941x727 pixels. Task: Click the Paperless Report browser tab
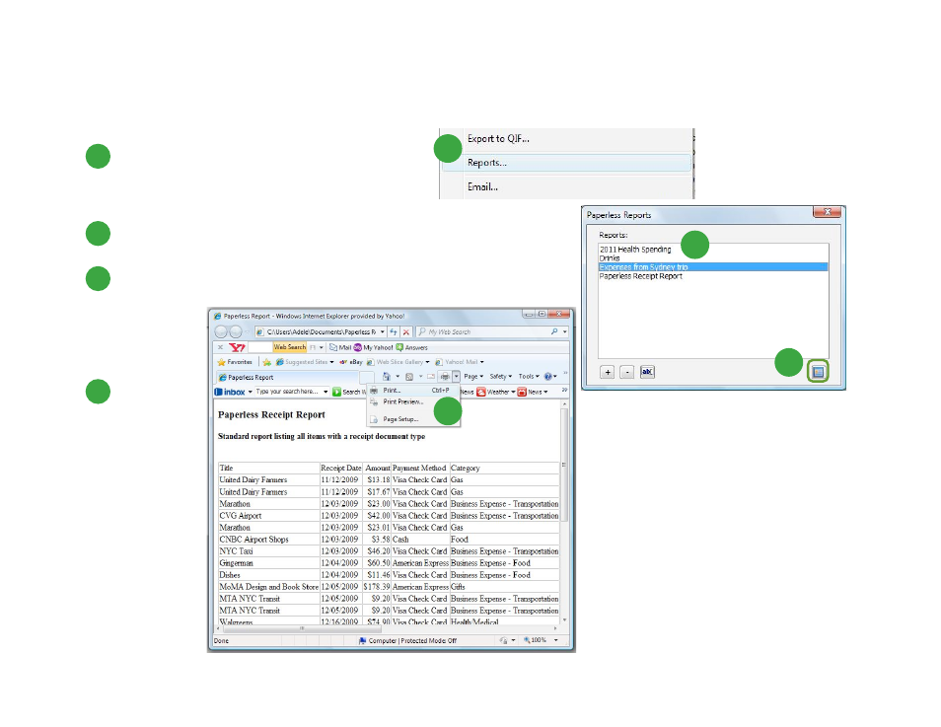288,377
